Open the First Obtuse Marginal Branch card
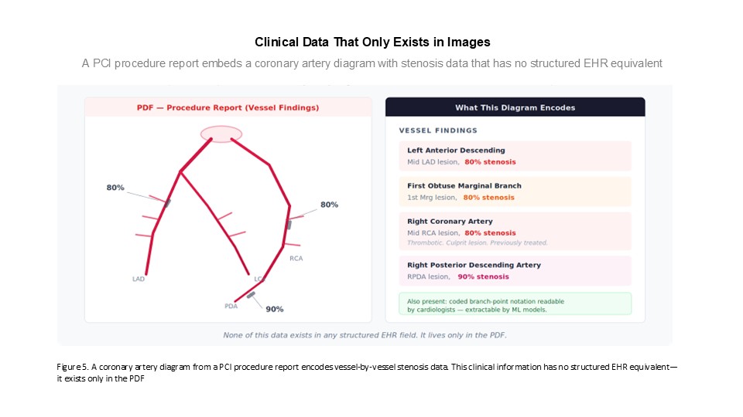Screen dimensions: 743x417 pyautogui.click(x=515, y=191)
